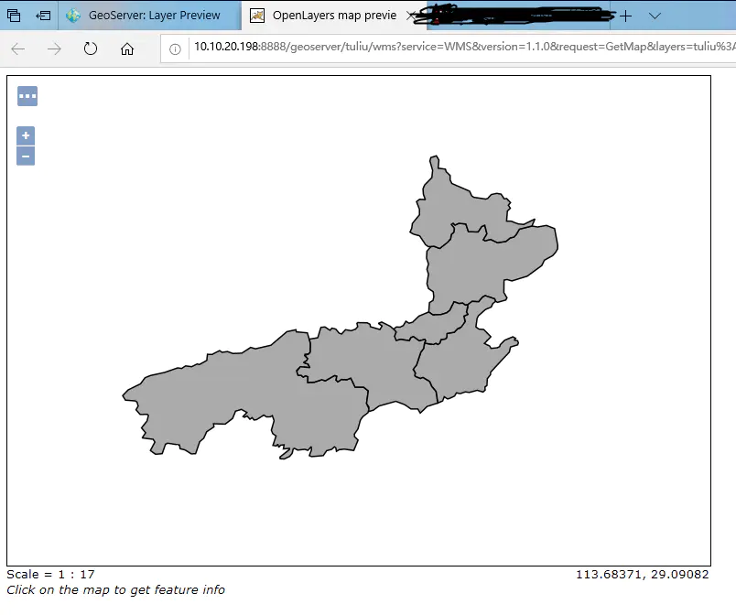This screenshot has height=615, width=736.
Task: Switch to GeoServer: Layer Preview tab
Action: [x=150, y=16]
